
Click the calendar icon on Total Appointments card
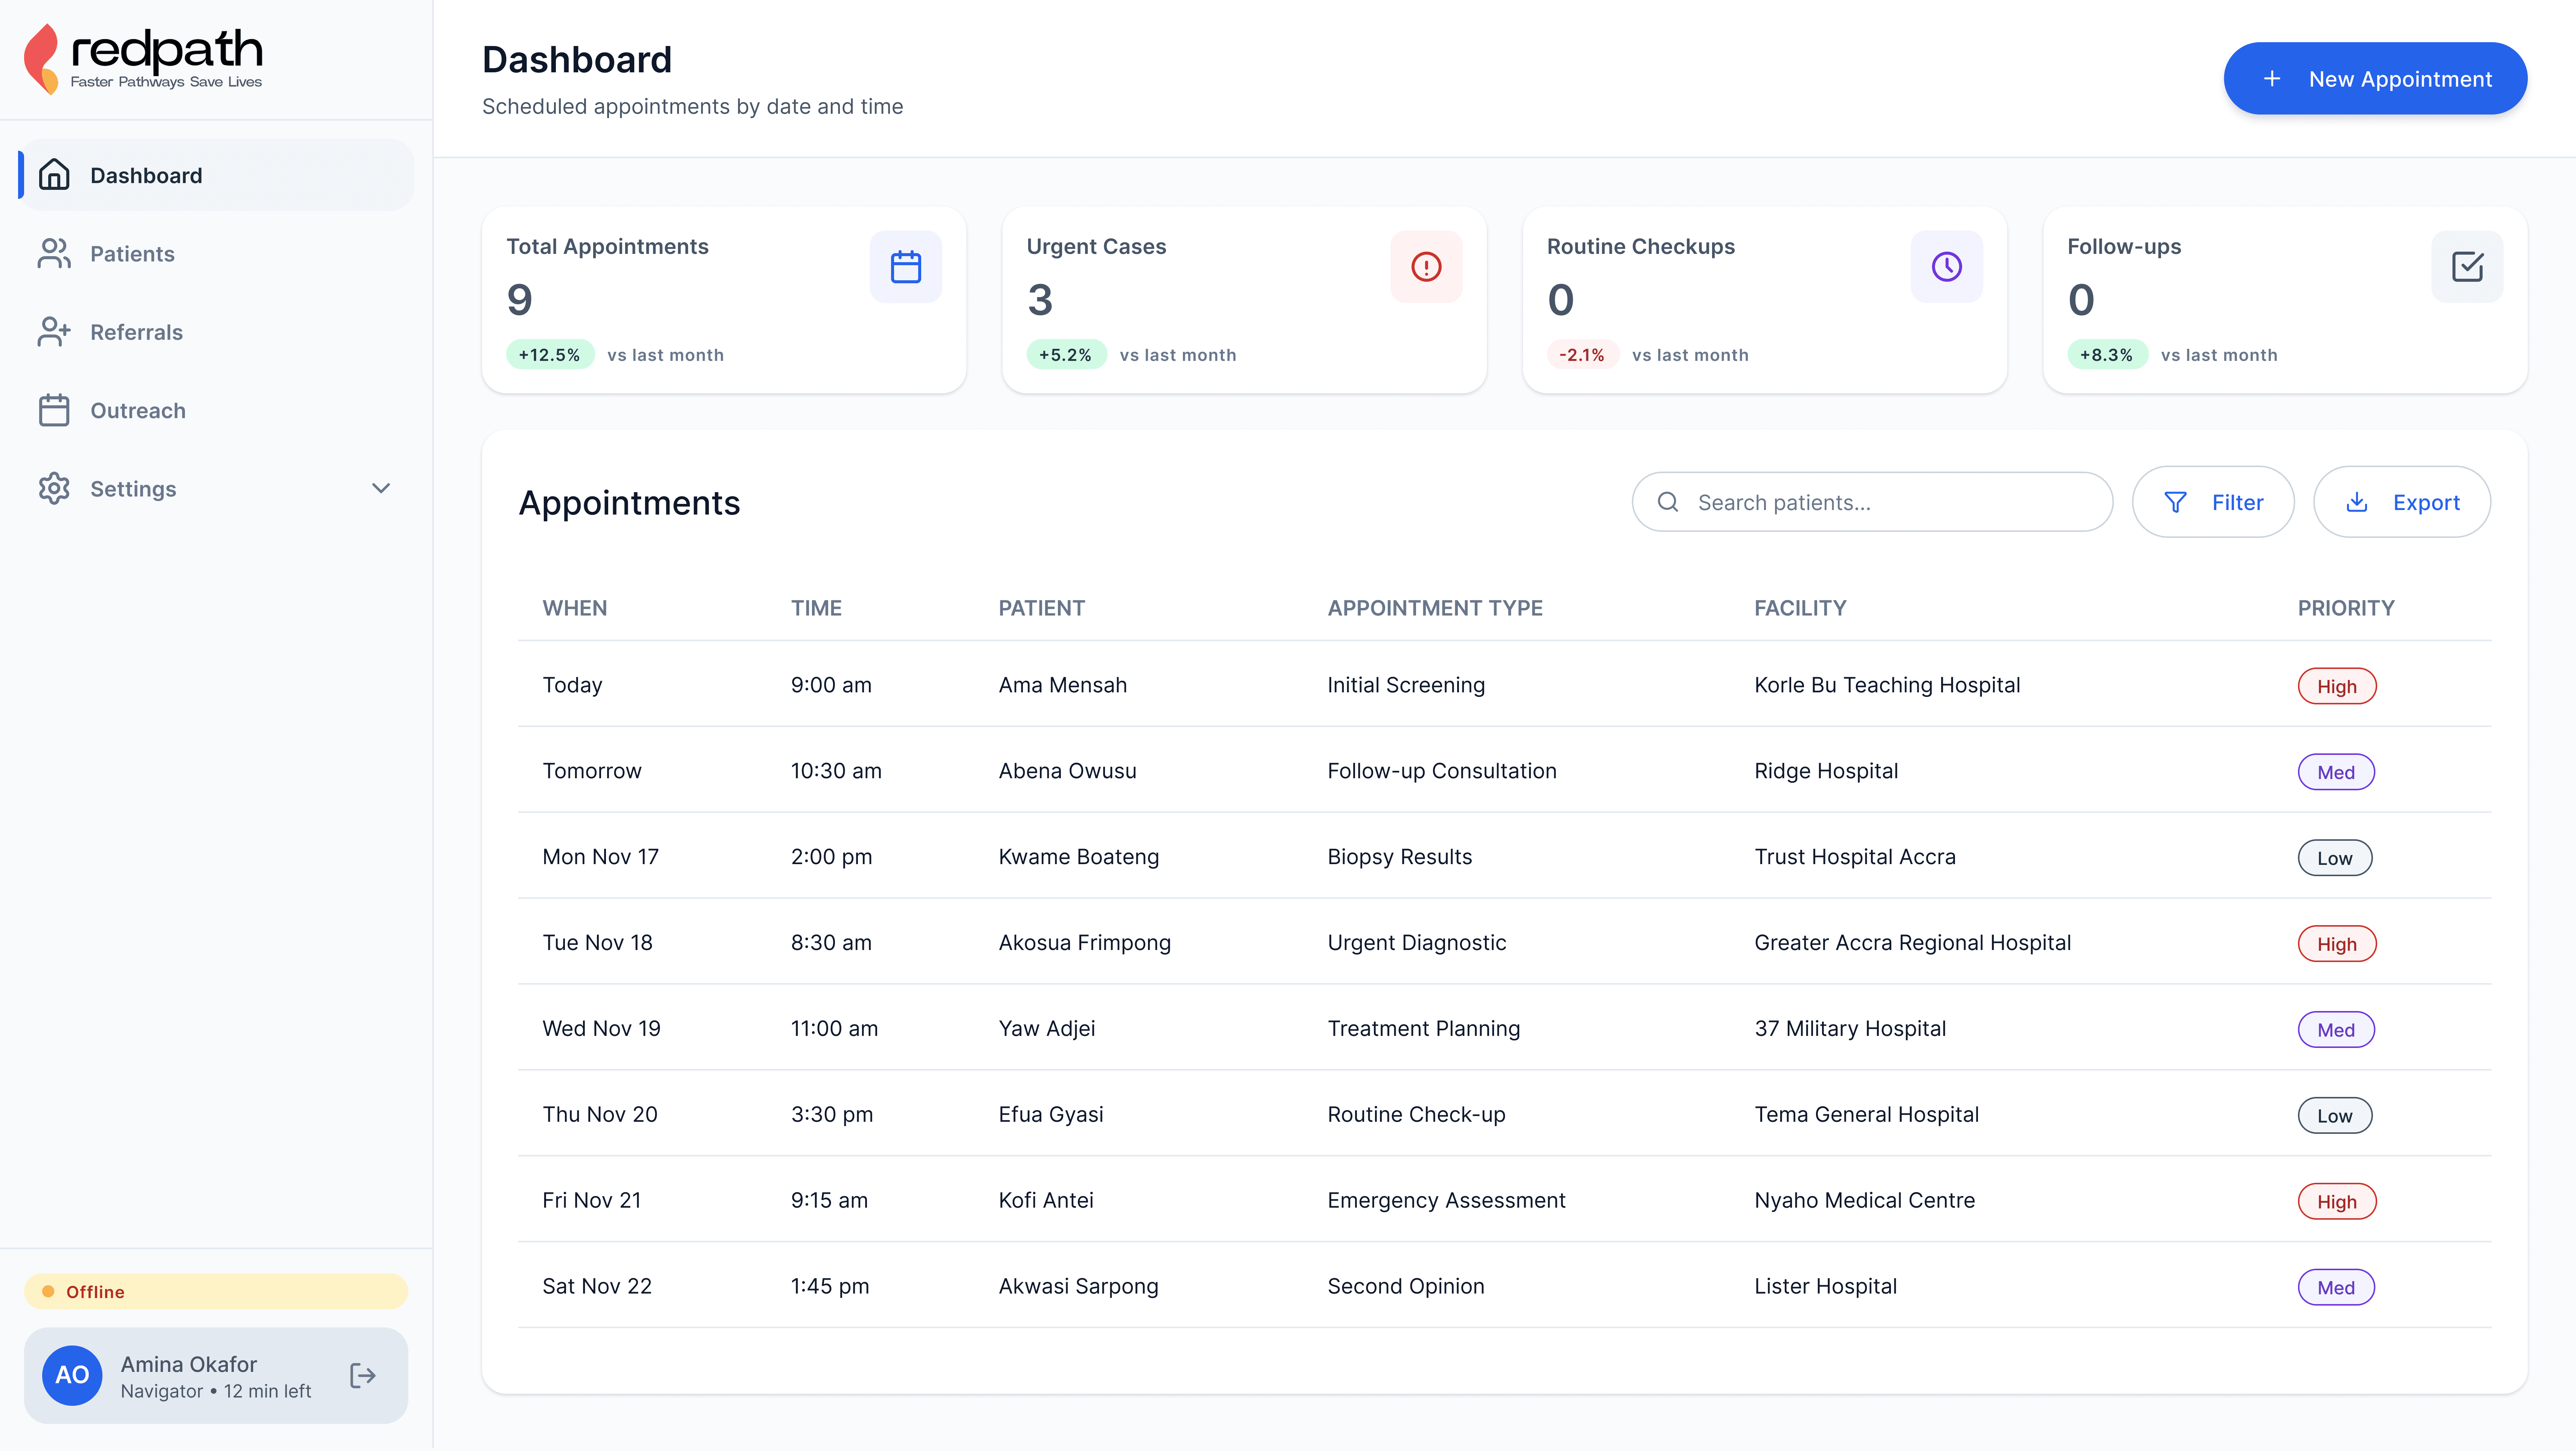coord(905,267)
